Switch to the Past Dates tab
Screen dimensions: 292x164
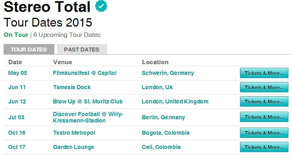tap(82, 50)
